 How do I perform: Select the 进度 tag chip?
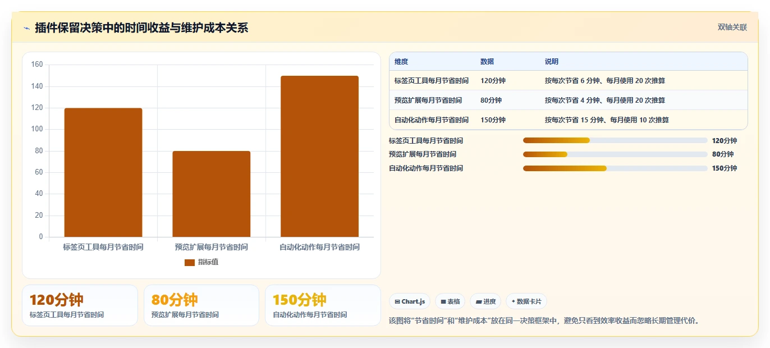pyautogui.click(x=485, y=301)
